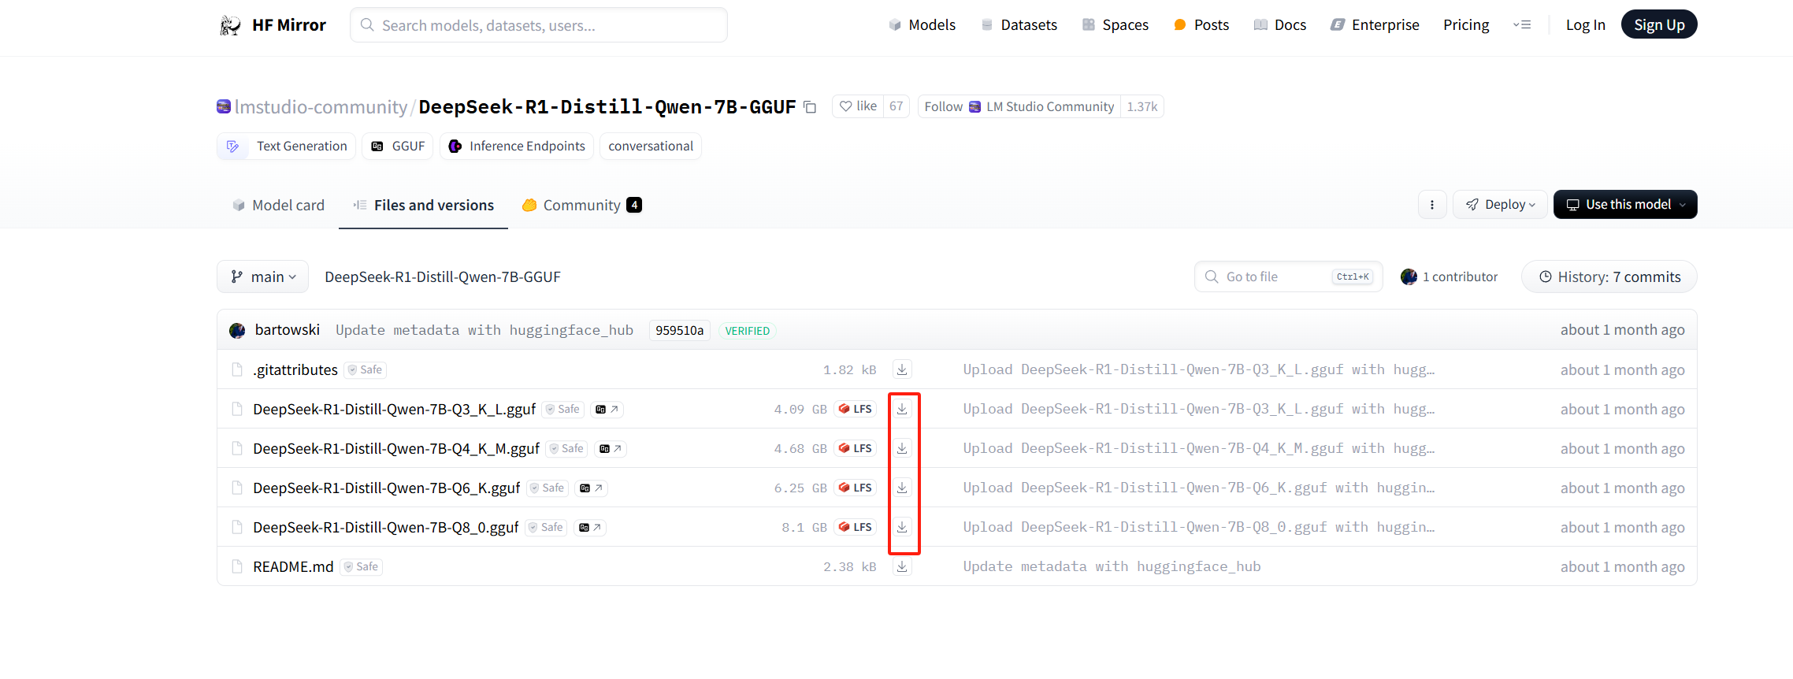Click the LFS badge on Q3_K_L row
This screenshot has width=1793, height=679.
click(856, 410)
